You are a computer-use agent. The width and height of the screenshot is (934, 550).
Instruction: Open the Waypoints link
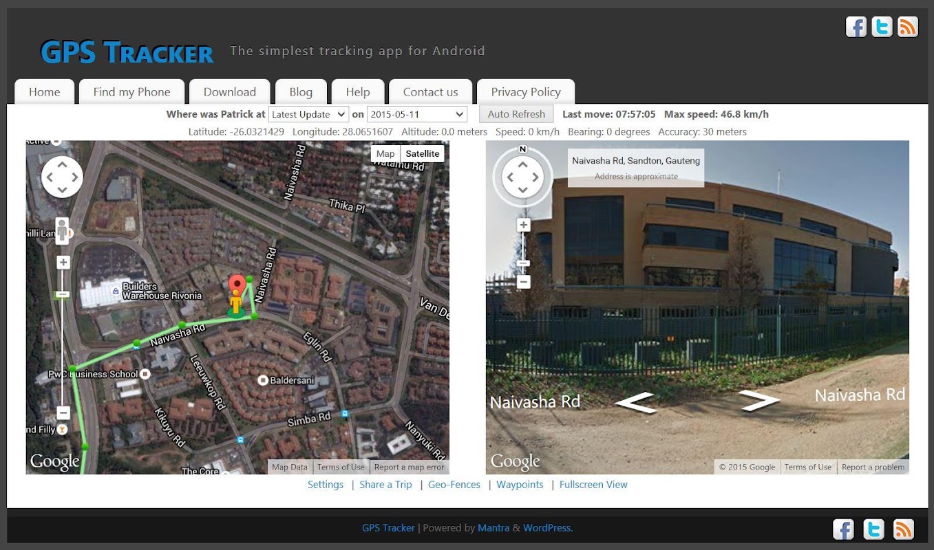pyautogui.click(x=520, y=485)
